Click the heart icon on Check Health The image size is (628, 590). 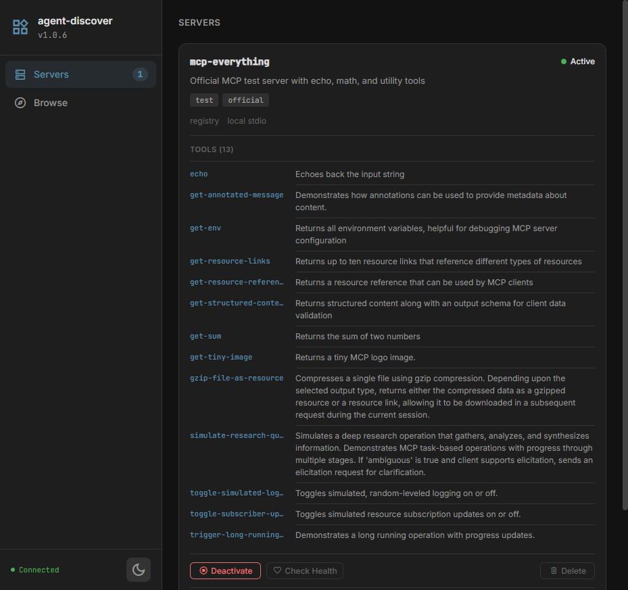(278, 570)
